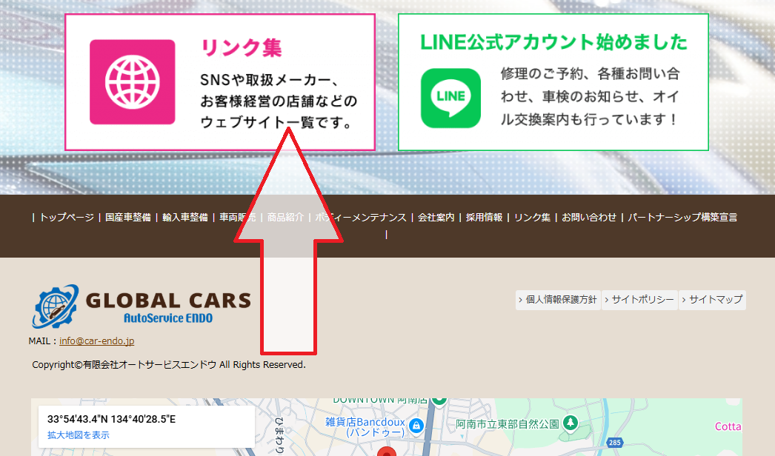Click the 阿南市立東部自然公園 park tree marker
The width and height of the screenshot is (775, 456).
(570, 423)
